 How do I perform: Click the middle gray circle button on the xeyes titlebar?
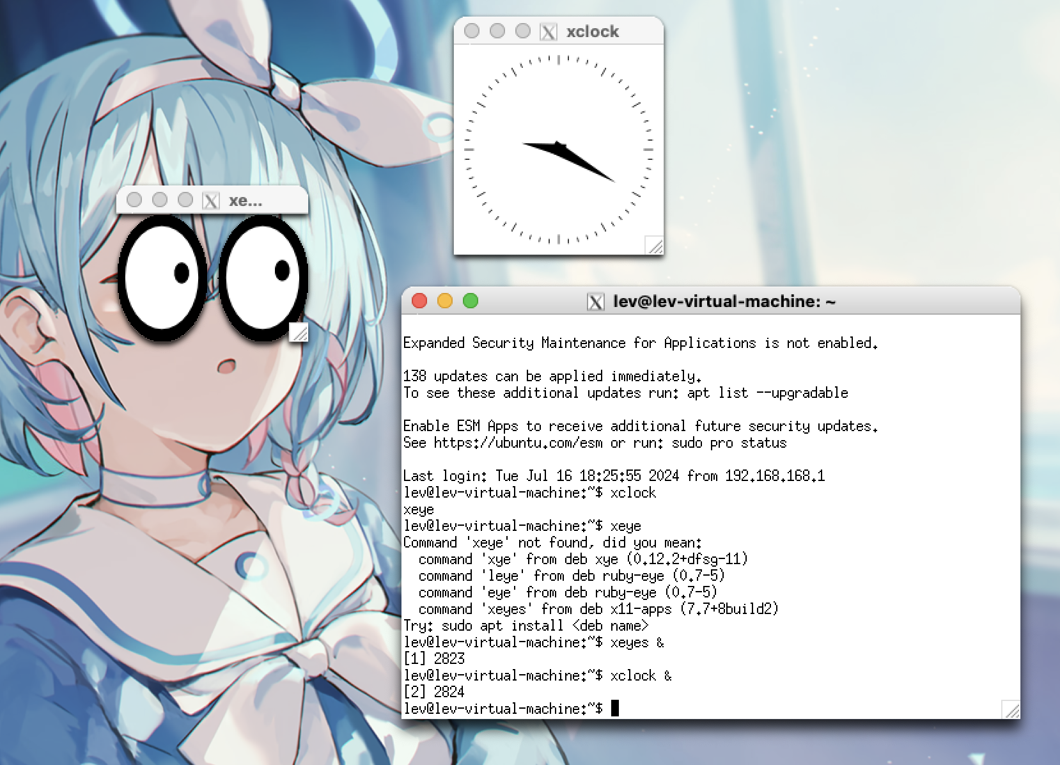point(160,200)
